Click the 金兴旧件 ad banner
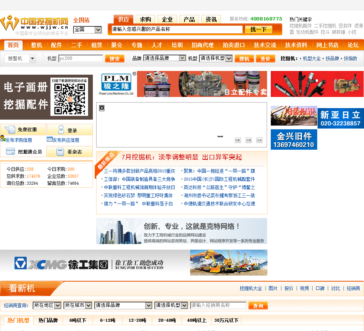The height and width of the screenshot is (331, 364). pos(294,140)
